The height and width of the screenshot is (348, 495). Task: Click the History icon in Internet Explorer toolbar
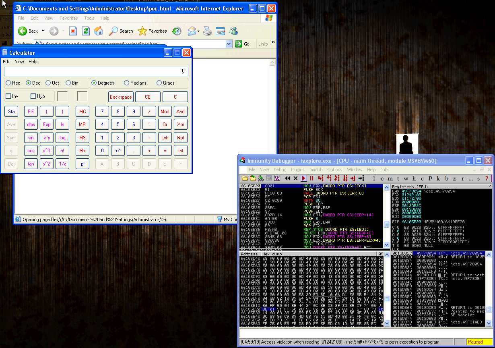click(x=177, y=31)
